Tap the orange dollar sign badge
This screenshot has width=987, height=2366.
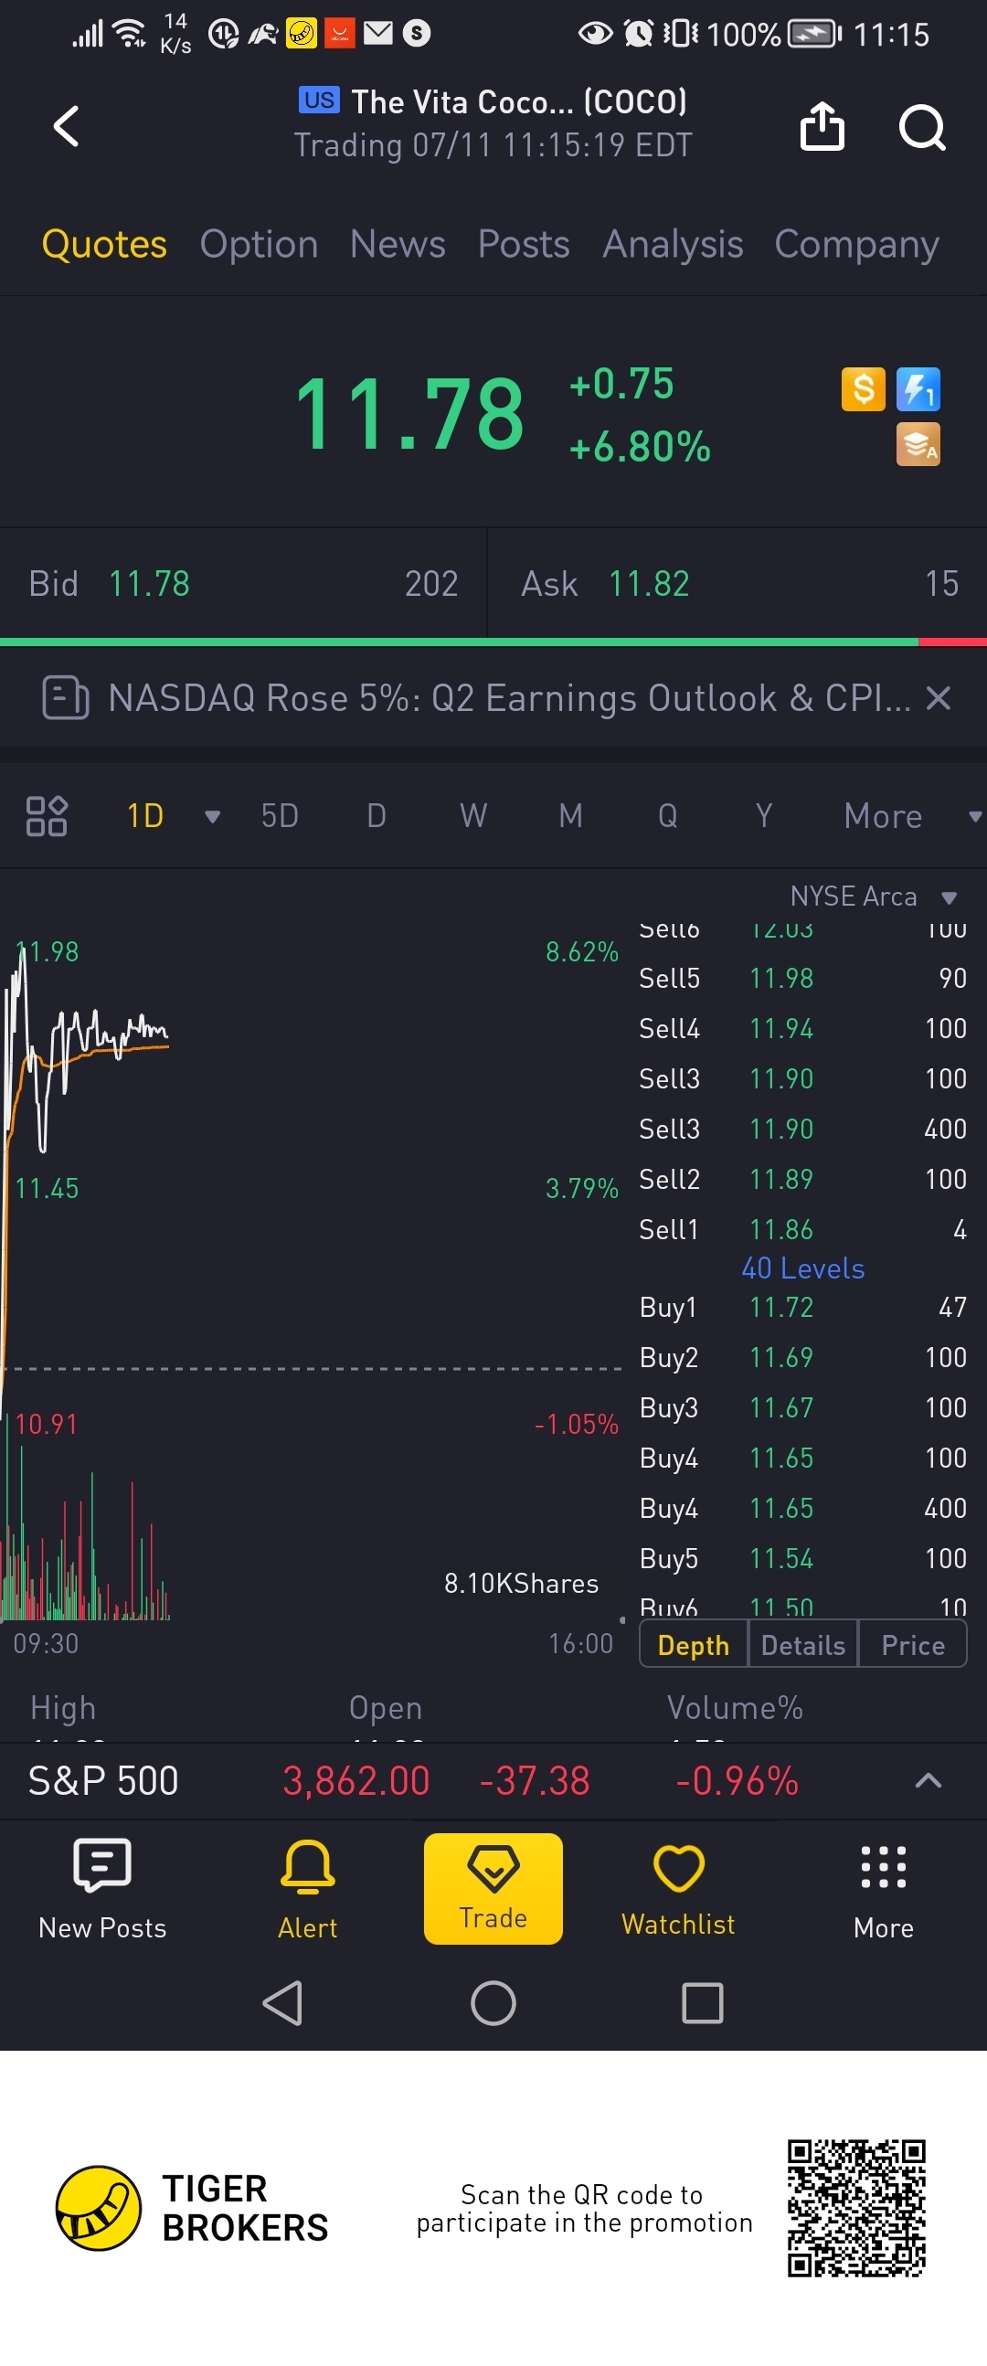863,388
